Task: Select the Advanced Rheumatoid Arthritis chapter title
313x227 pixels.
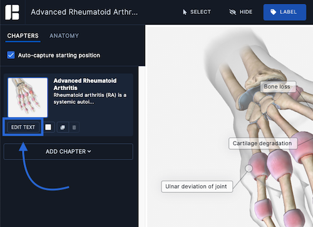Action: point(85,84)
